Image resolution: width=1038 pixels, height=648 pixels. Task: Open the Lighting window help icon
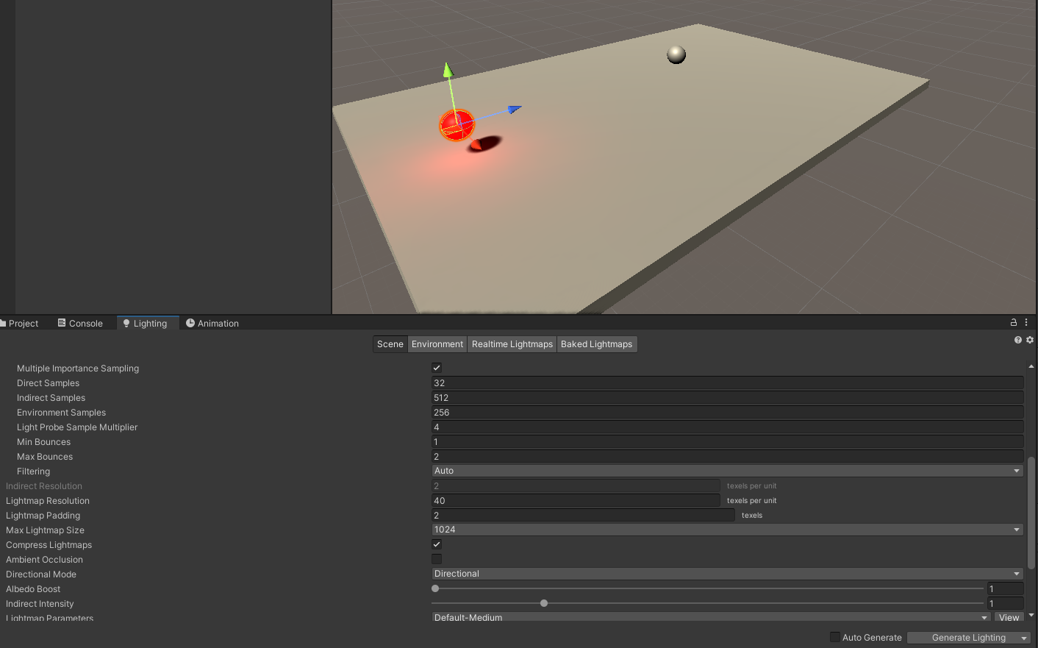click(x=1017, y=339)
